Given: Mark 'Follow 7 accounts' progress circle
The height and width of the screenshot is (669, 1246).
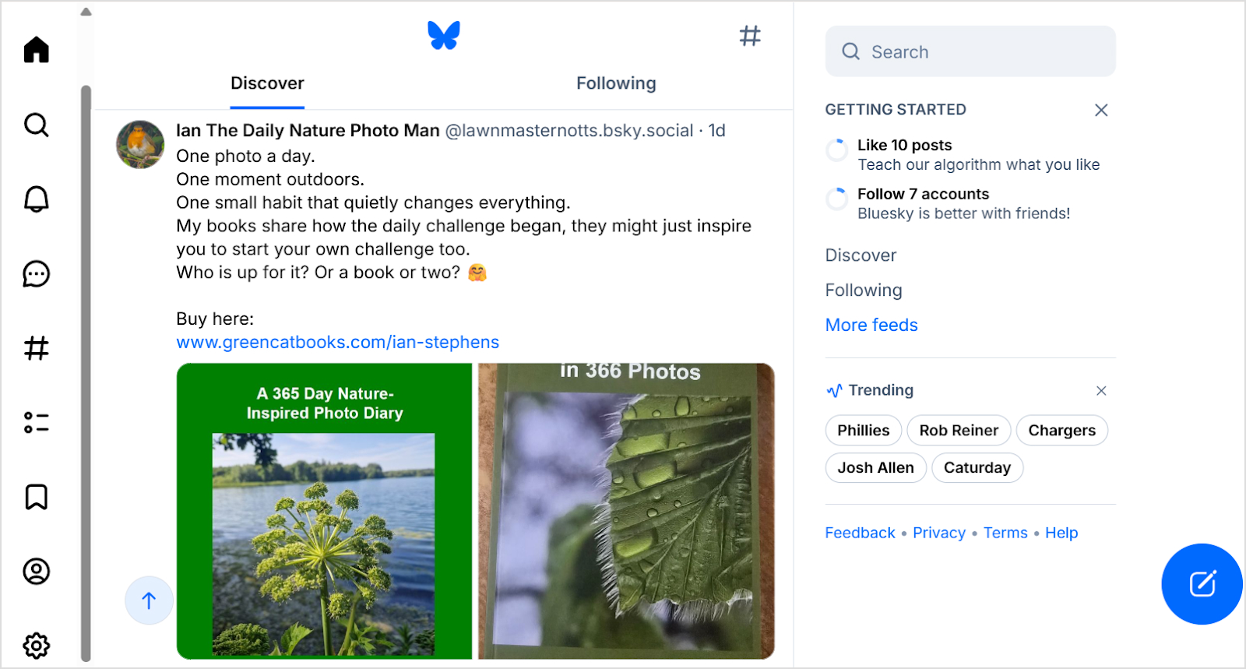Looking at the screenshot, I should pos(836,199).
